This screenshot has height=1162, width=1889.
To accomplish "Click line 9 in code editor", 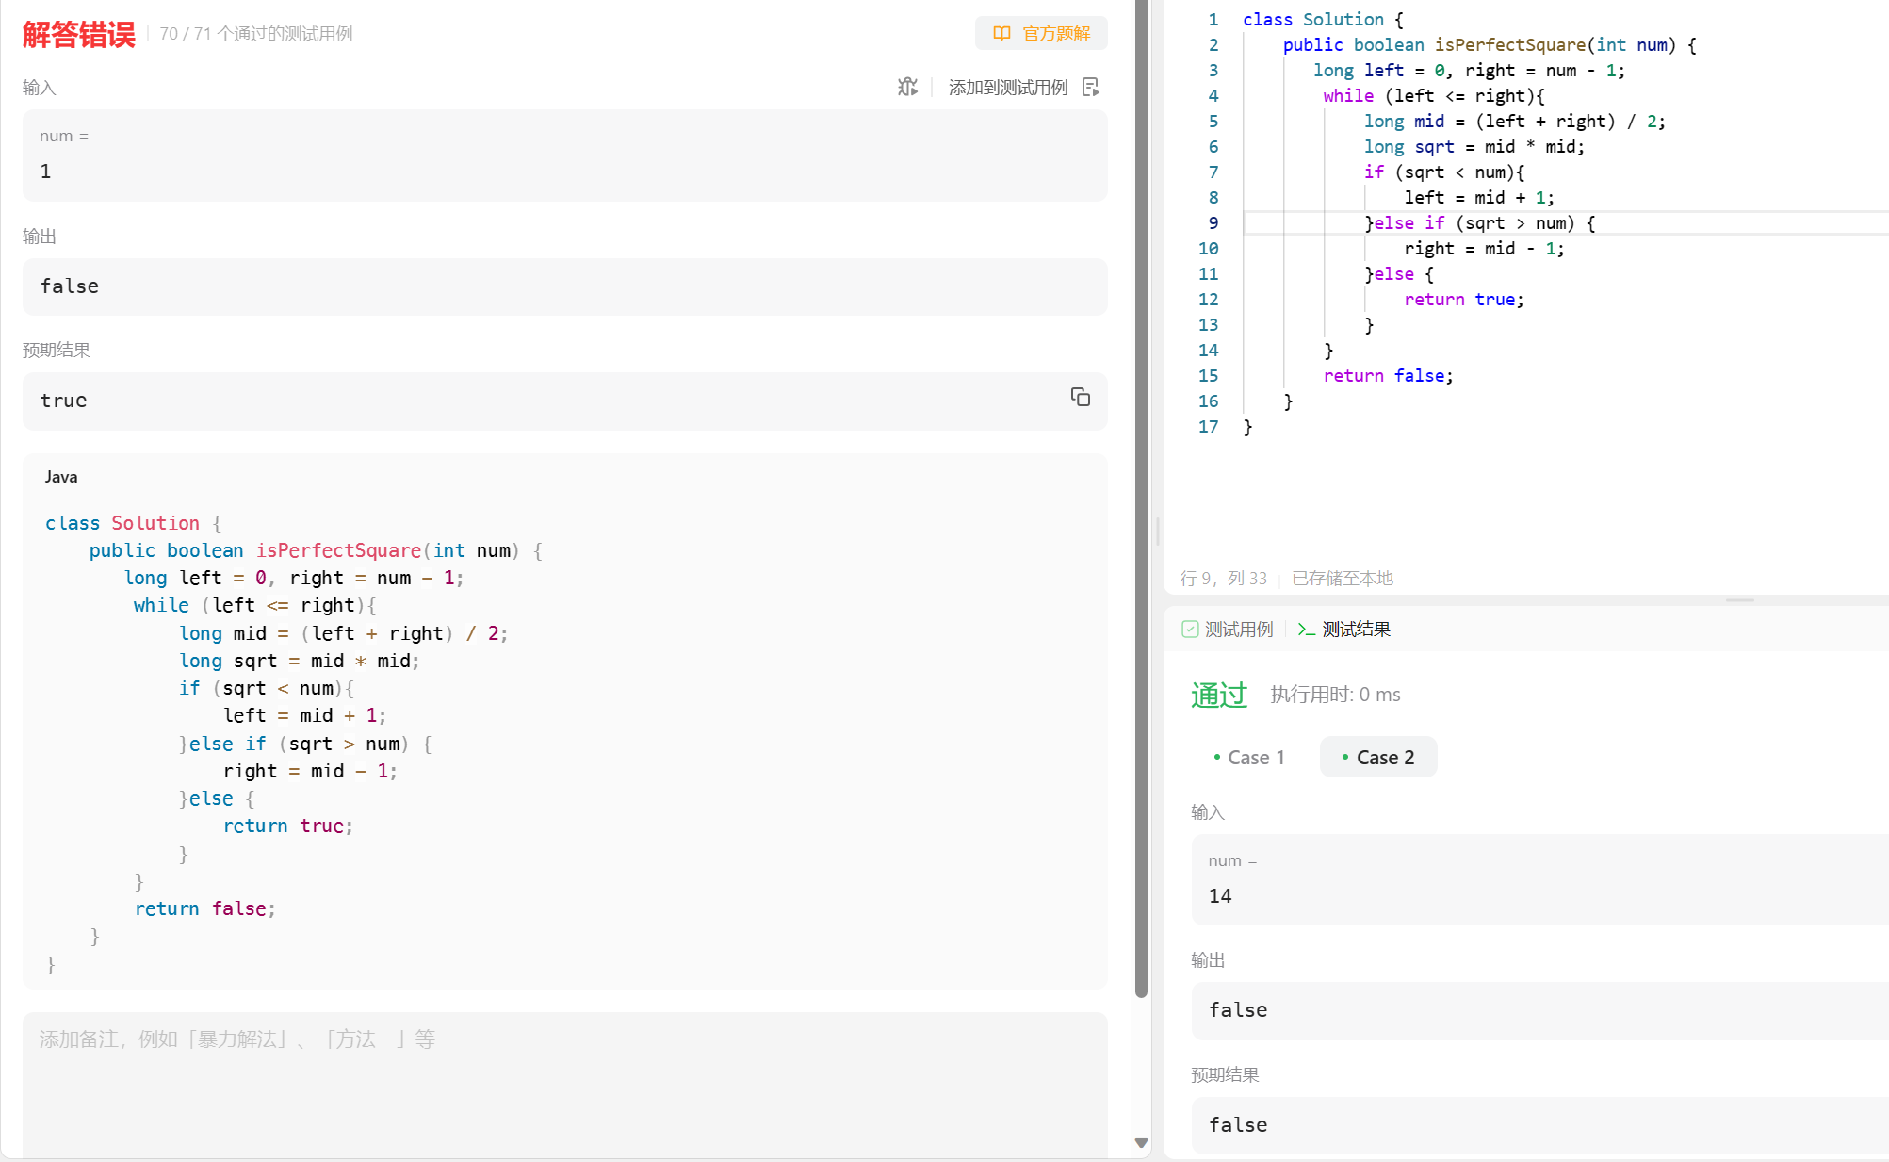I will [x=1479, y=223].
